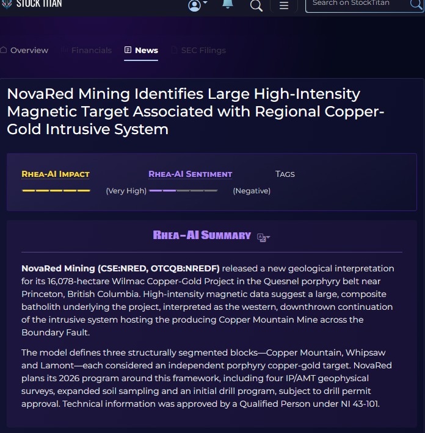The height and width of the screenshot is (433, 425).
Task: Click the SEC Filings file icon
Action: pos(174,50)
